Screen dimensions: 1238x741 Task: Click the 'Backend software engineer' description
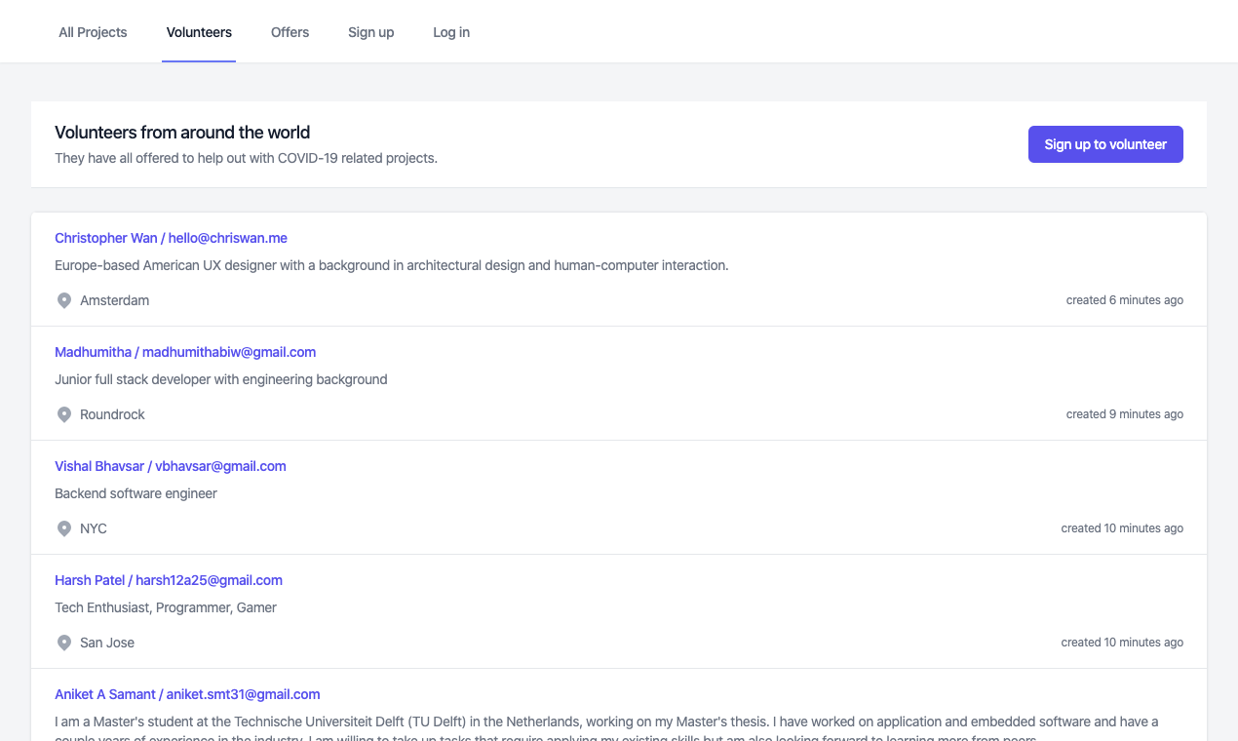point(135,493)
